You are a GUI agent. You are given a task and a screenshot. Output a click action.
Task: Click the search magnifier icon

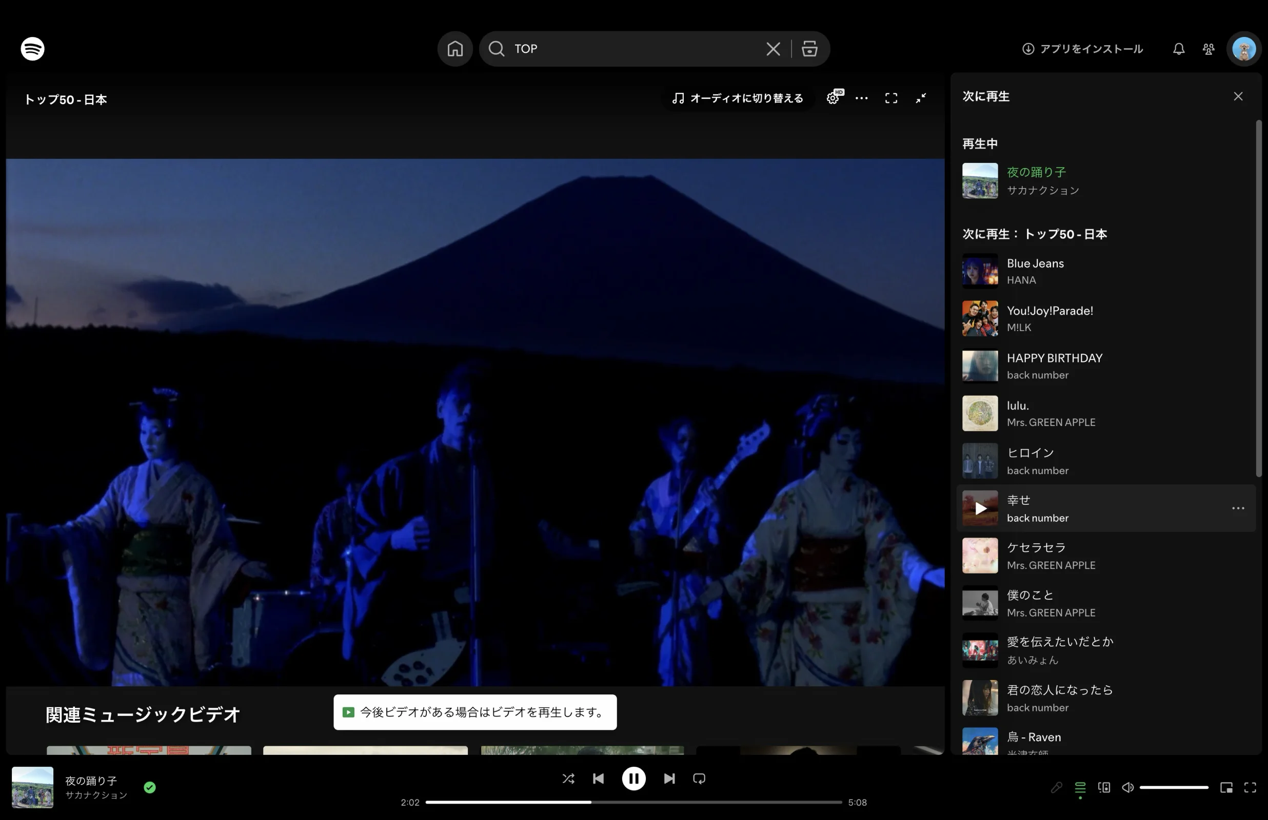click(x=496, y=49)
